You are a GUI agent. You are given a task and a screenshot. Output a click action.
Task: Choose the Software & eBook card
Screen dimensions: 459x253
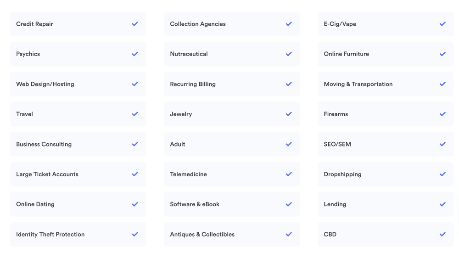tap(232, 204)
